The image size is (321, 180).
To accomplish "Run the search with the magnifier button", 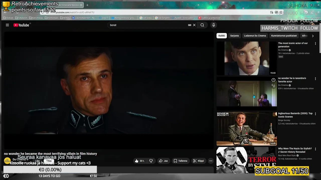I will coord(202,25).
